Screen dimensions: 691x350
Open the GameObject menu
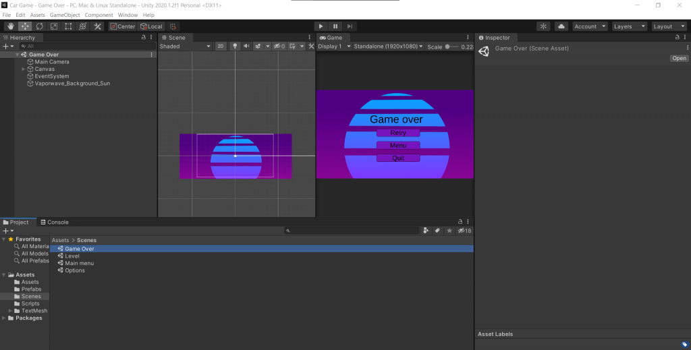tap(65, 15)
